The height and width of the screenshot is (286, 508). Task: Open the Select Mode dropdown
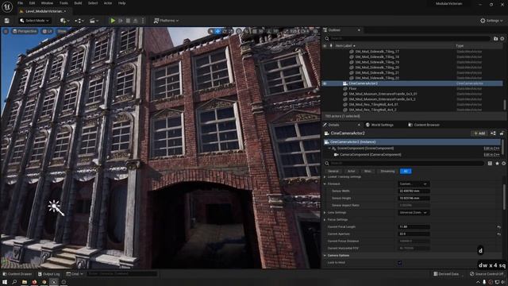35,21
